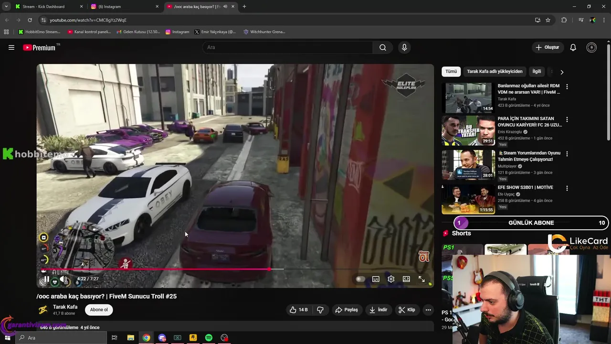Viewport: 611px width, 344px height.
Task: Open the Banlanmaz oğulları ailesi video thumbnail
Action: (x=468, y=97)
